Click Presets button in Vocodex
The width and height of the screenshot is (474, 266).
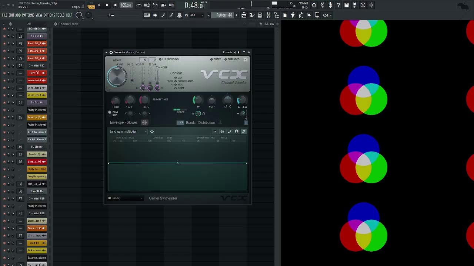click(227, 52)
